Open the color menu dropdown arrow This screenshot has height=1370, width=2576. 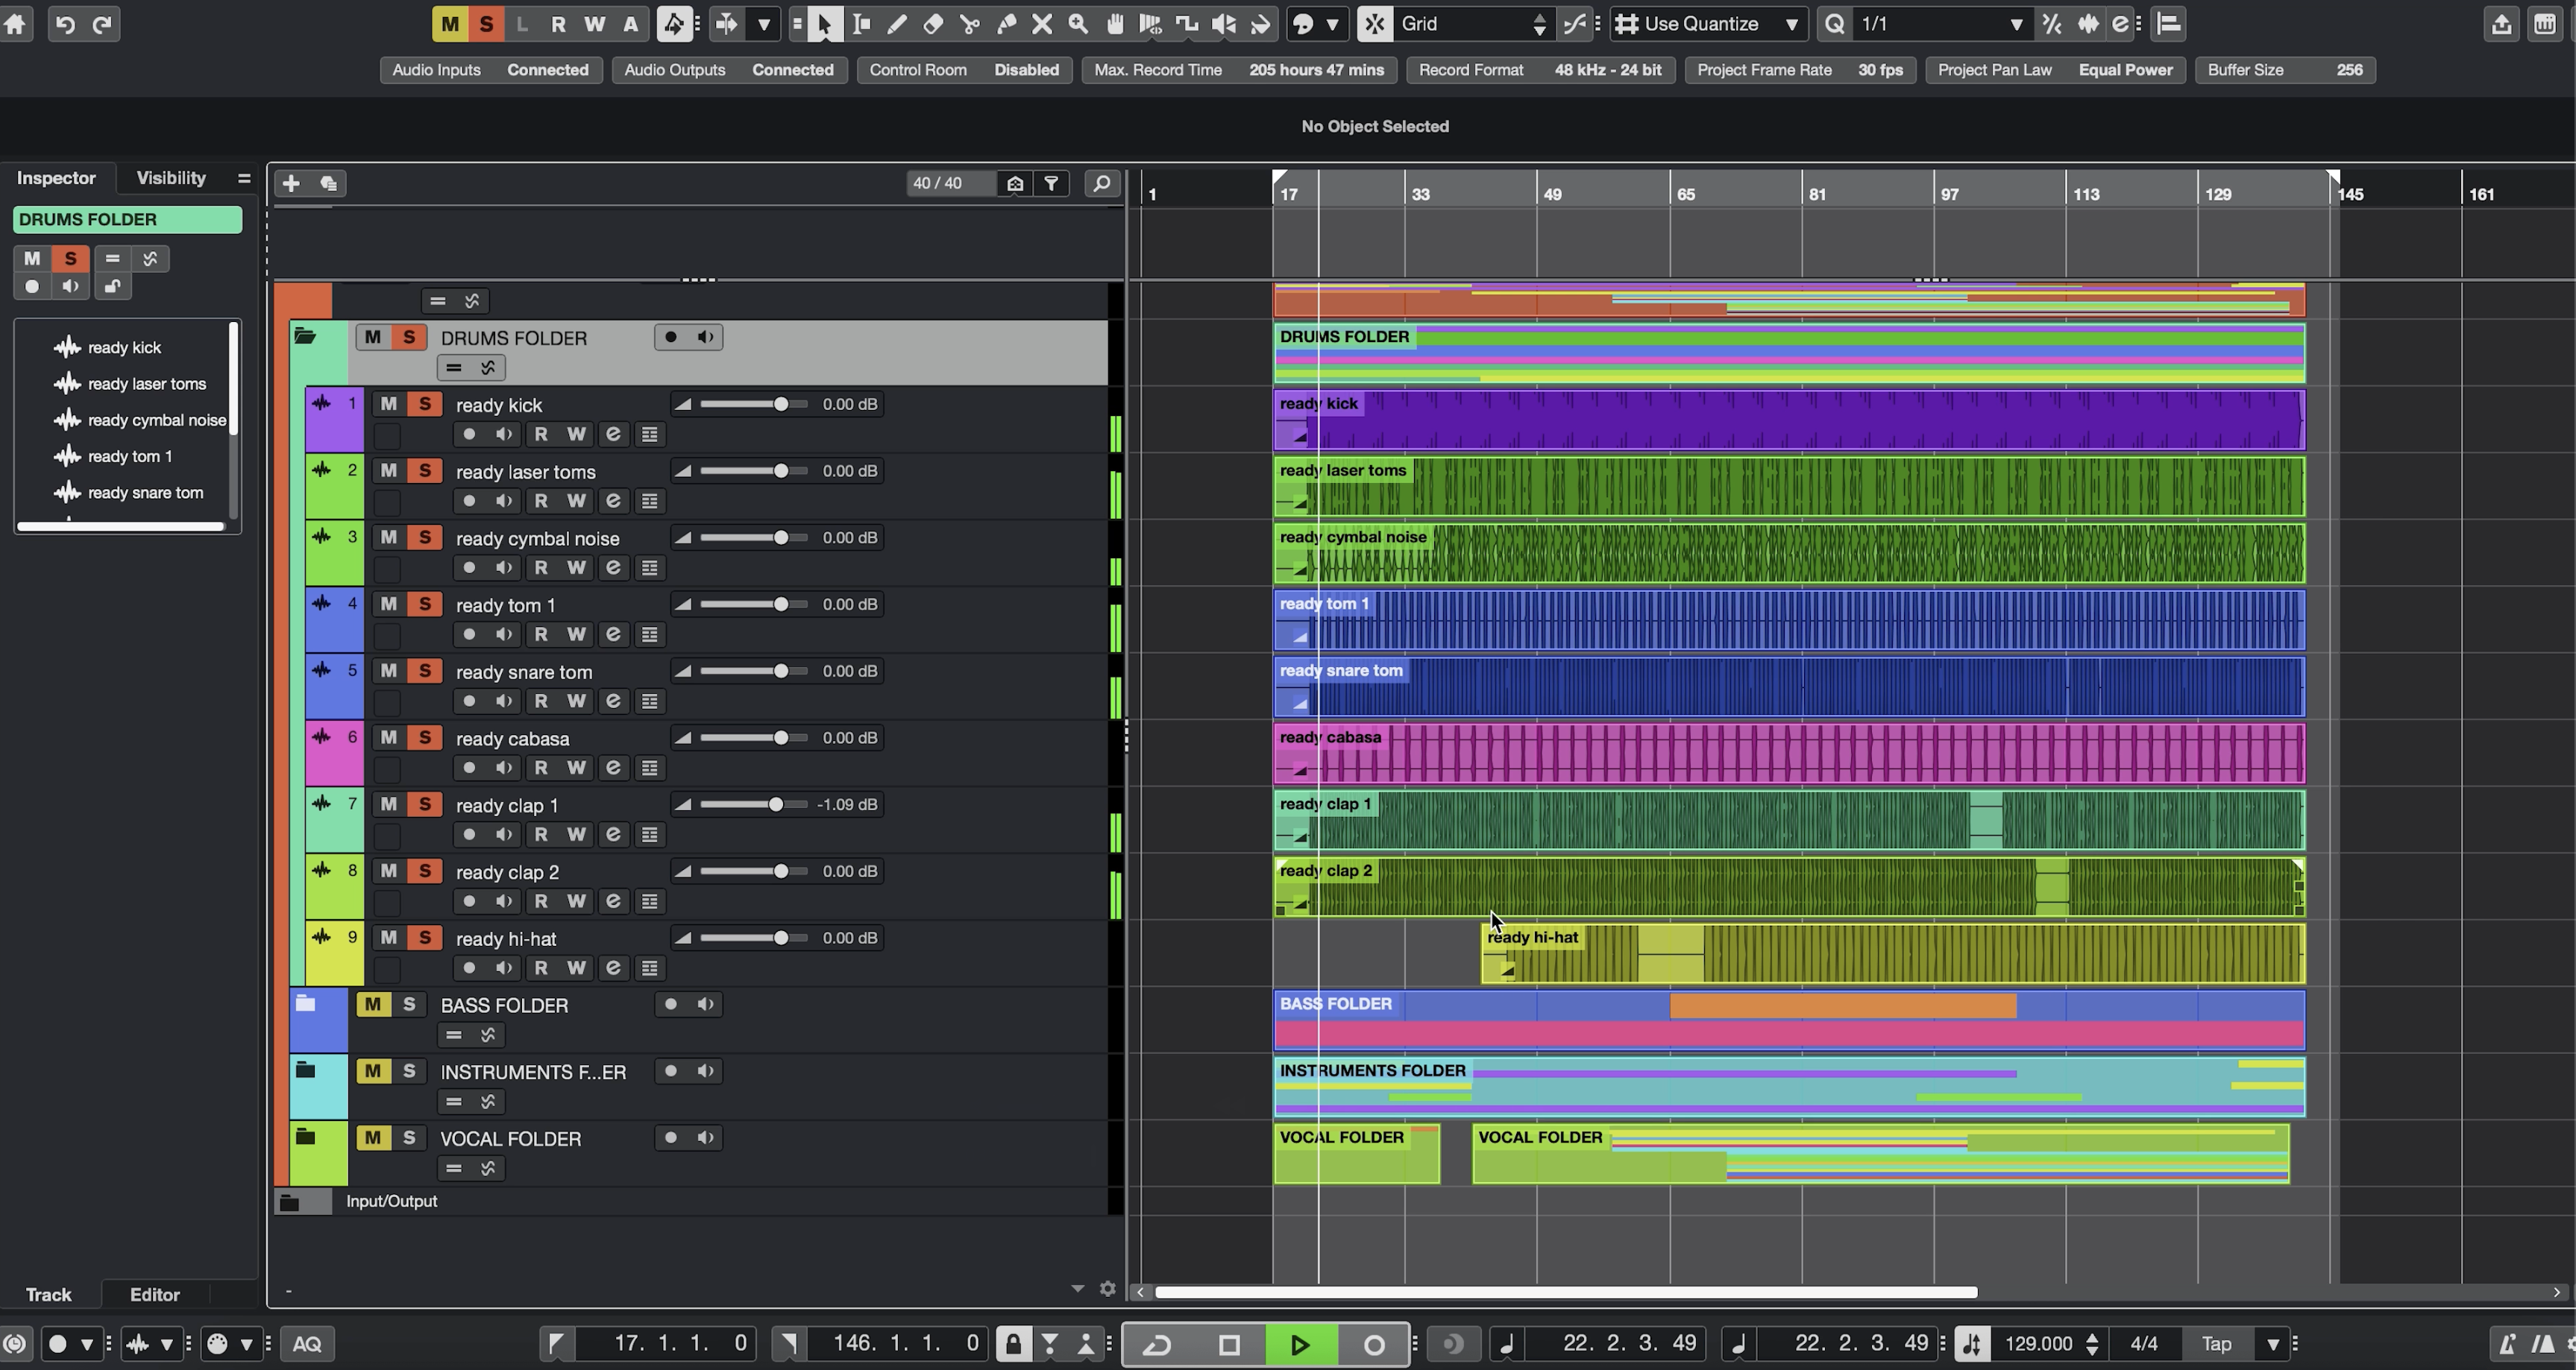[1332, 24]
